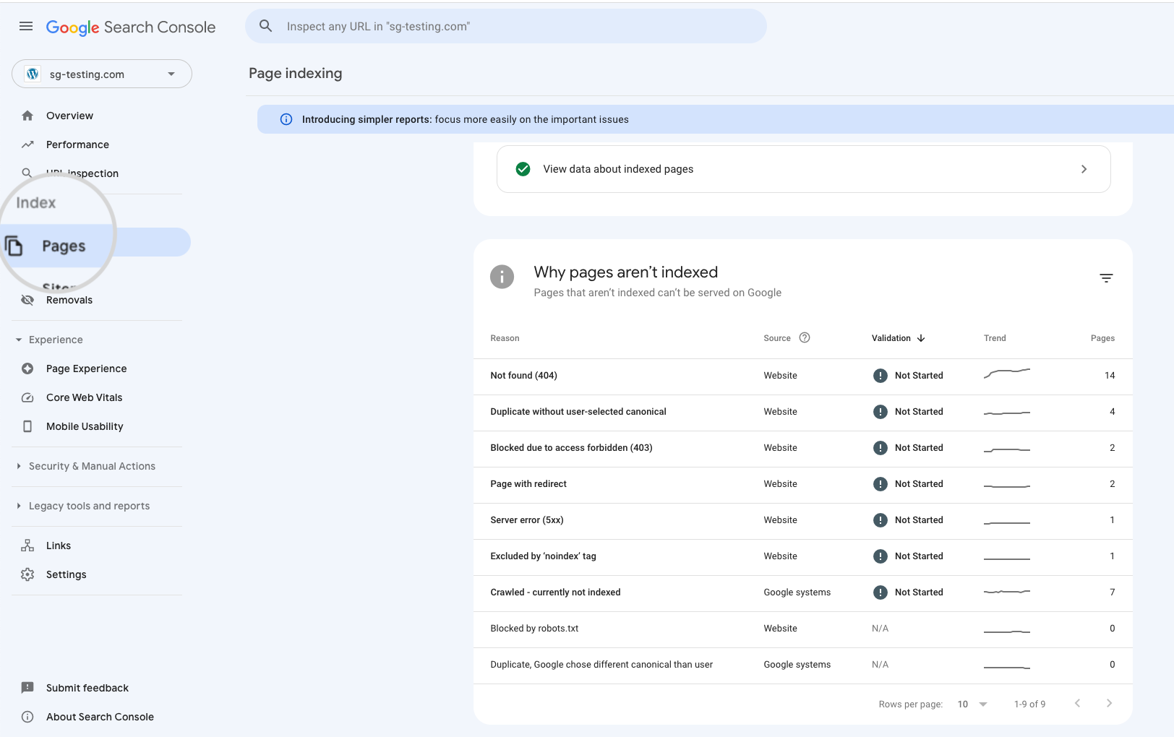Open Duplicate, Google chose different canonical row

pos(802,665)
